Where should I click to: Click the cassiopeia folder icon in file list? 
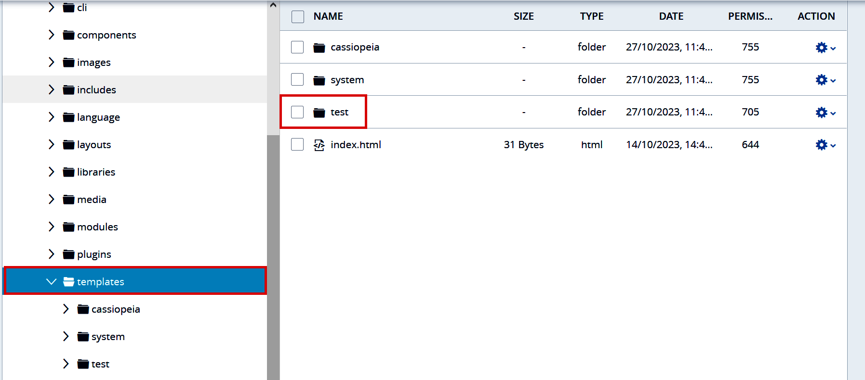click(x=319, y=48)
